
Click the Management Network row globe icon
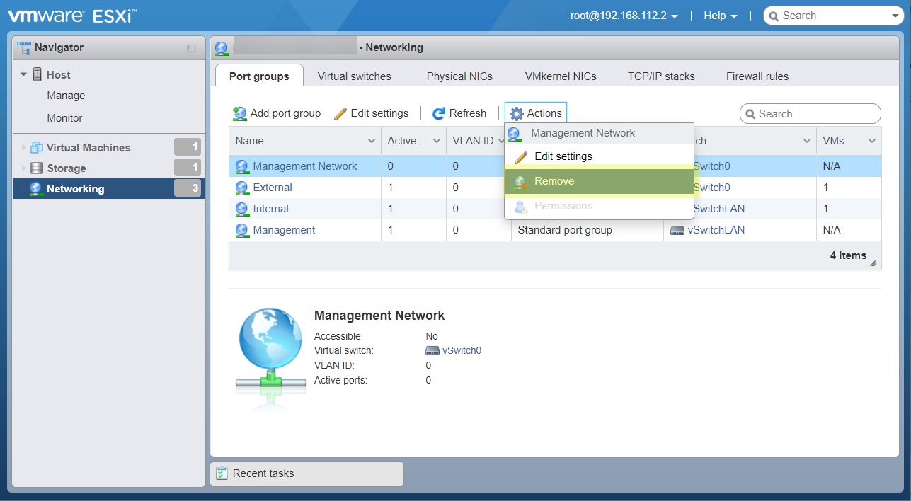[242, 166]
